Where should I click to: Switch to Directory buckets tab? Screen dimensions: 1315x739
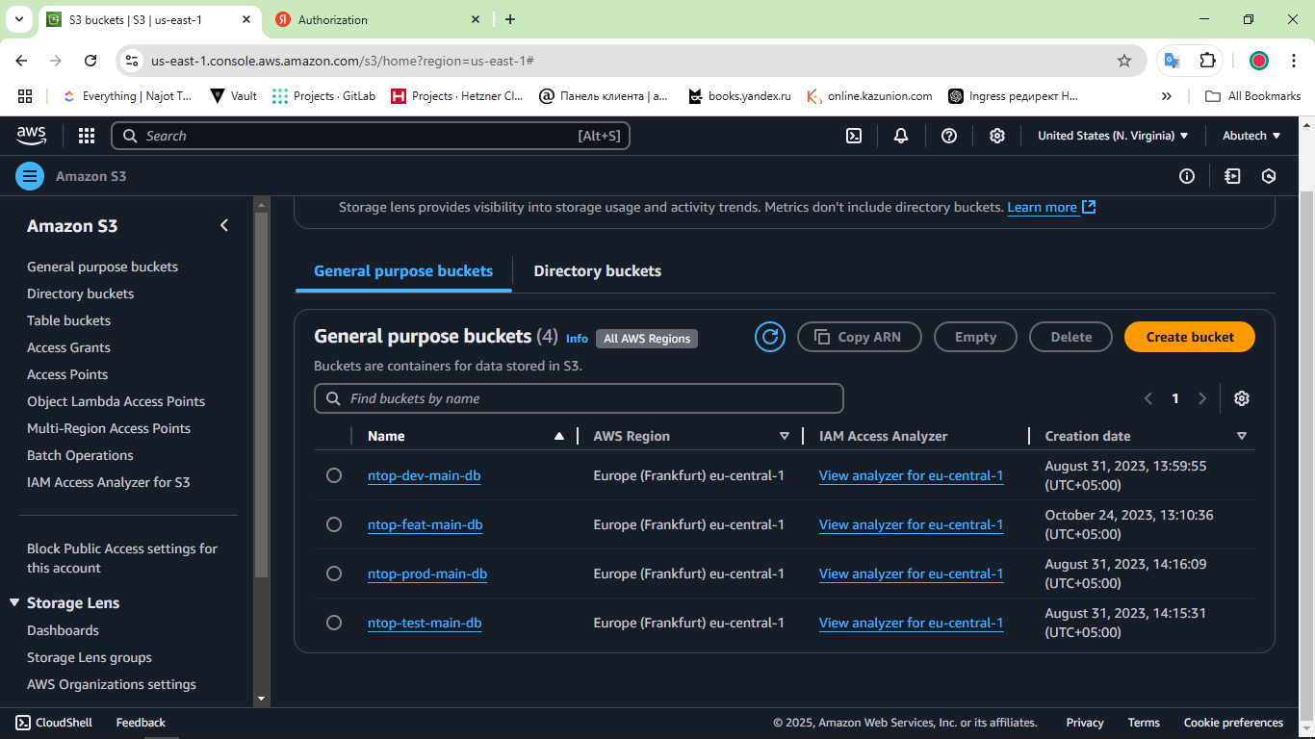coord(598,271)
